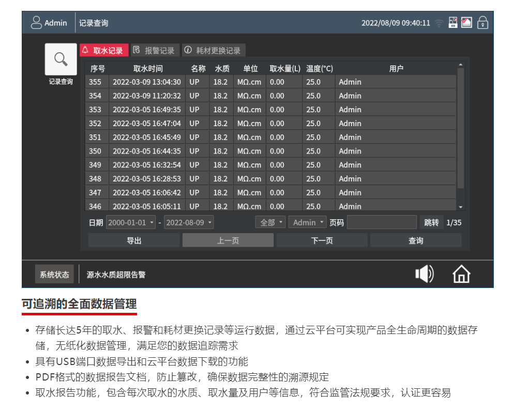Expand the Admin user filter dropdown

(307, 222)
